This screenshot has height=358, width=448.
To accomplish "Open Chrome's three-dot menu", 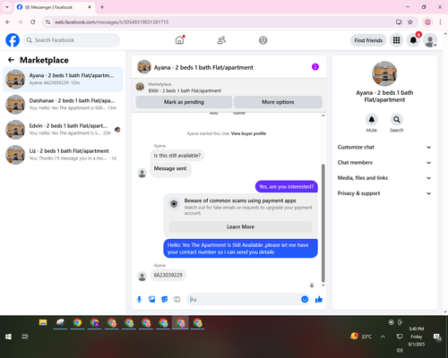I will click(x=440, y=22).
